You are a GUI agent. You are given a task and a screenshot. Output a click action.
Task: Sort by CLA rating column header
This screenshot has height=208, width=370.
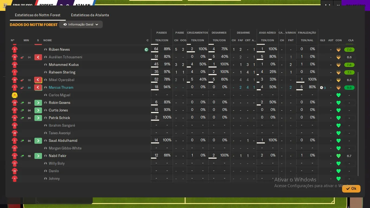pos(351,40)
